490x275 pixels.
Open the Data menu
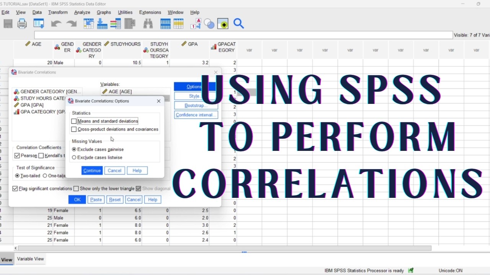tap(37, 12)
